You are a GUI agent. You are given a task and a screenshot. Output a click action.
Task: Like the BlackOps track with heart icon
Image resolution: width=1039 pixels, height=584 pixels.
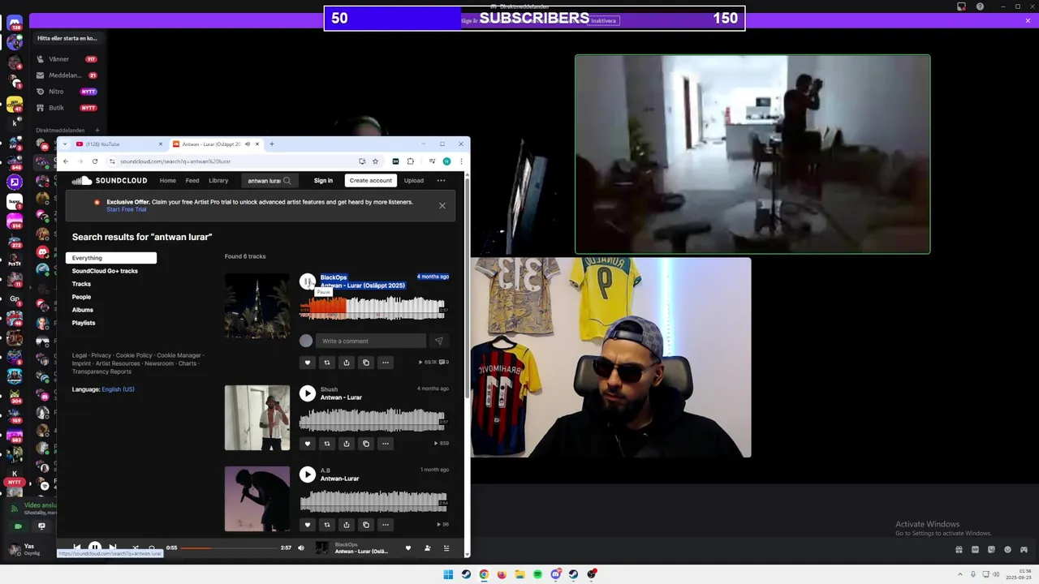point(307,363)
